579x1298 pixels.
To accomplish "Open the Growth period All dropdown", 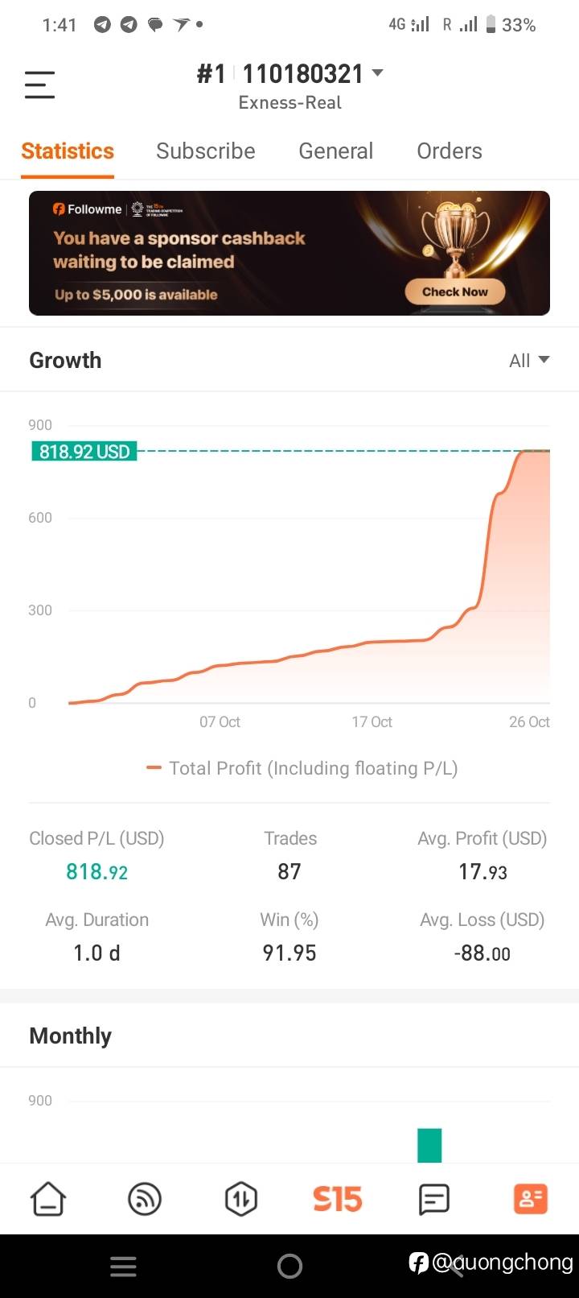I will click(x=529, y=361).
